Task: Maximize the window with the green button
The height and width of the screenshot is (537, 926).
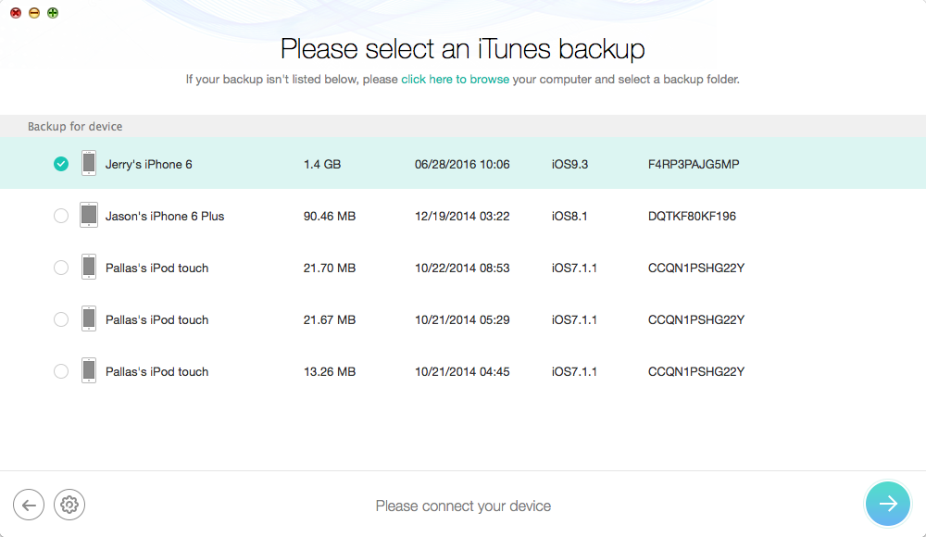Action: 53,13
